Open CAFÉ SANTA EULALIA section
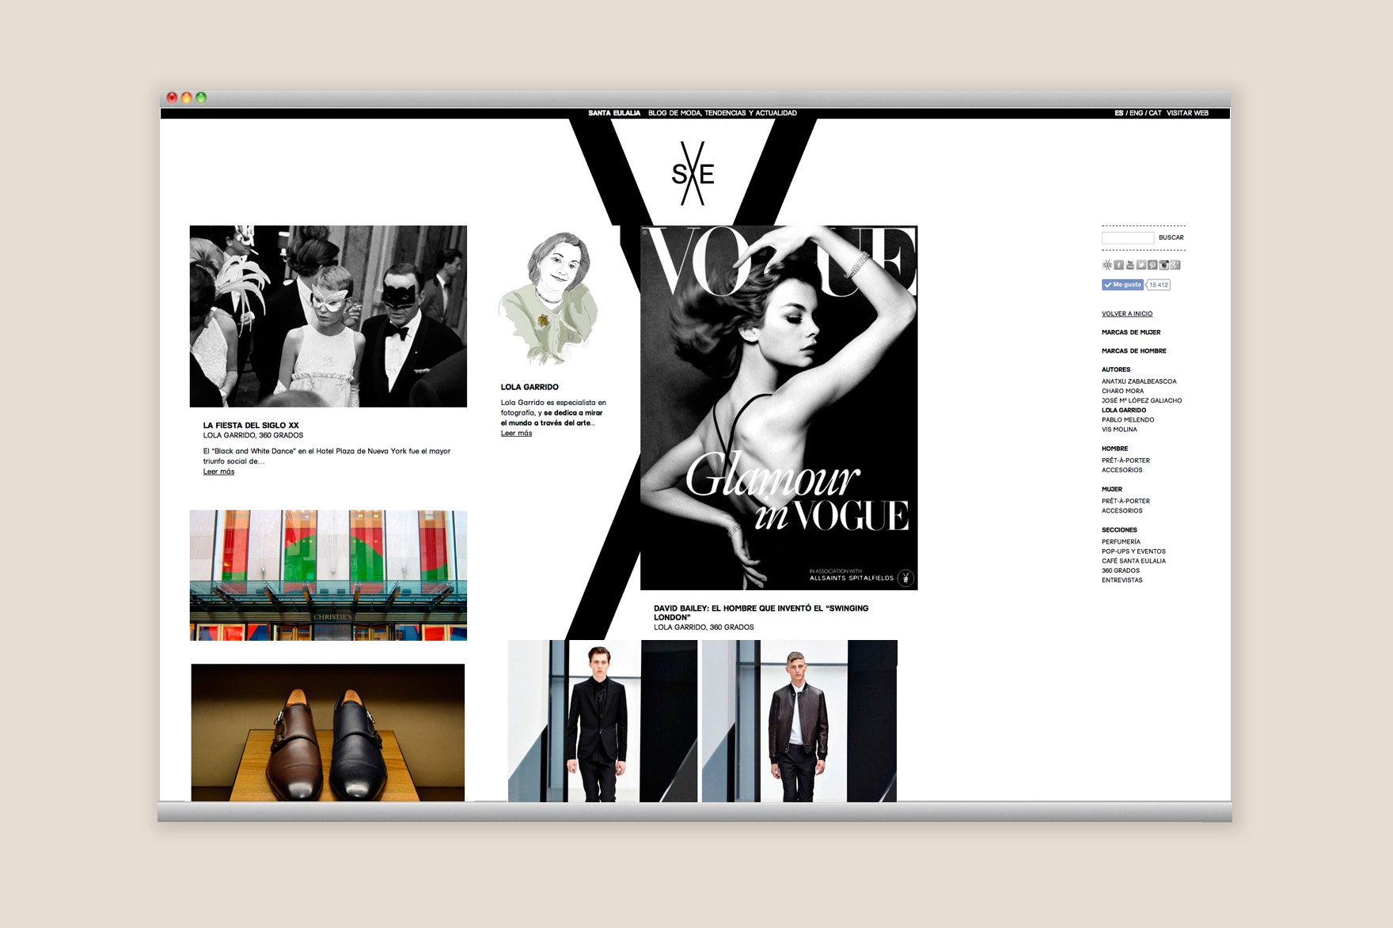This screenshot has height=928, width=1393. tap(1133, 561)
